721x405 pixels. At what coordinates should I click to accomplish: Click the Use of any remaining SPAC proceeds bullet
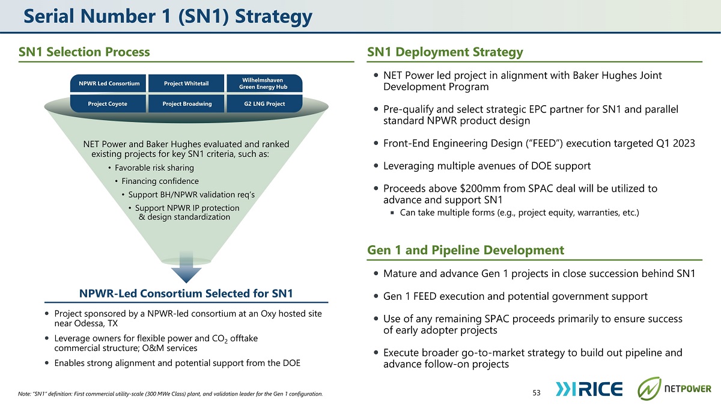point(527,324)
